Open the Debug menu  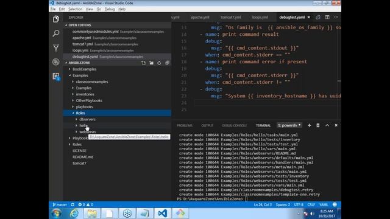110,9
